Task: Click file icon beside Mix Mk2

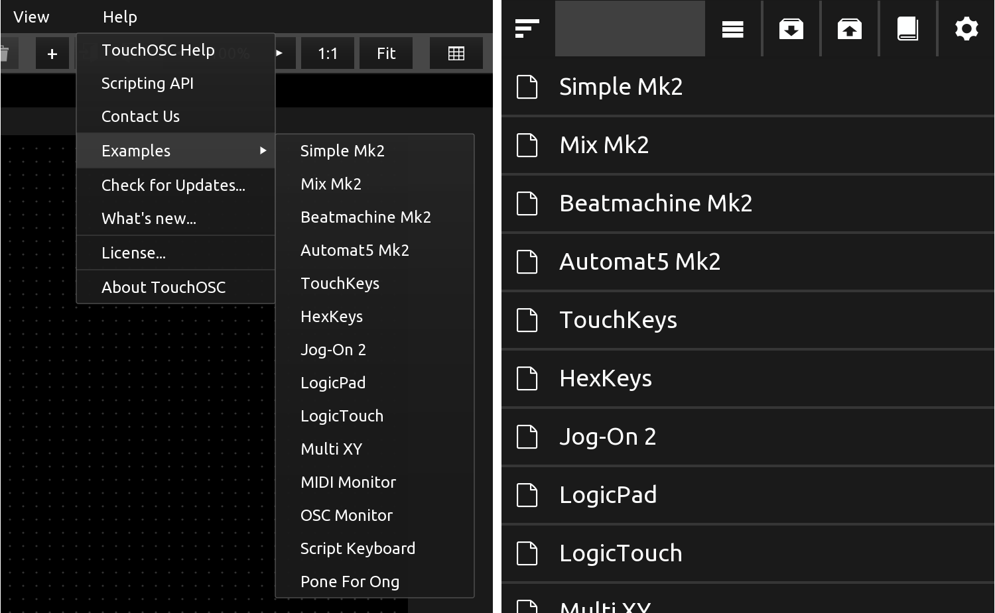Action: [x=527, y=145]
